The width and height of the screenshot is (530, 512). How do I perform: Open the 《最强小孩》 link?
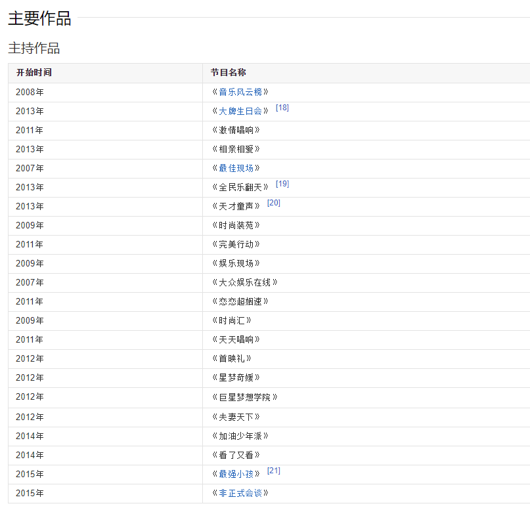(x=236, y=474)
